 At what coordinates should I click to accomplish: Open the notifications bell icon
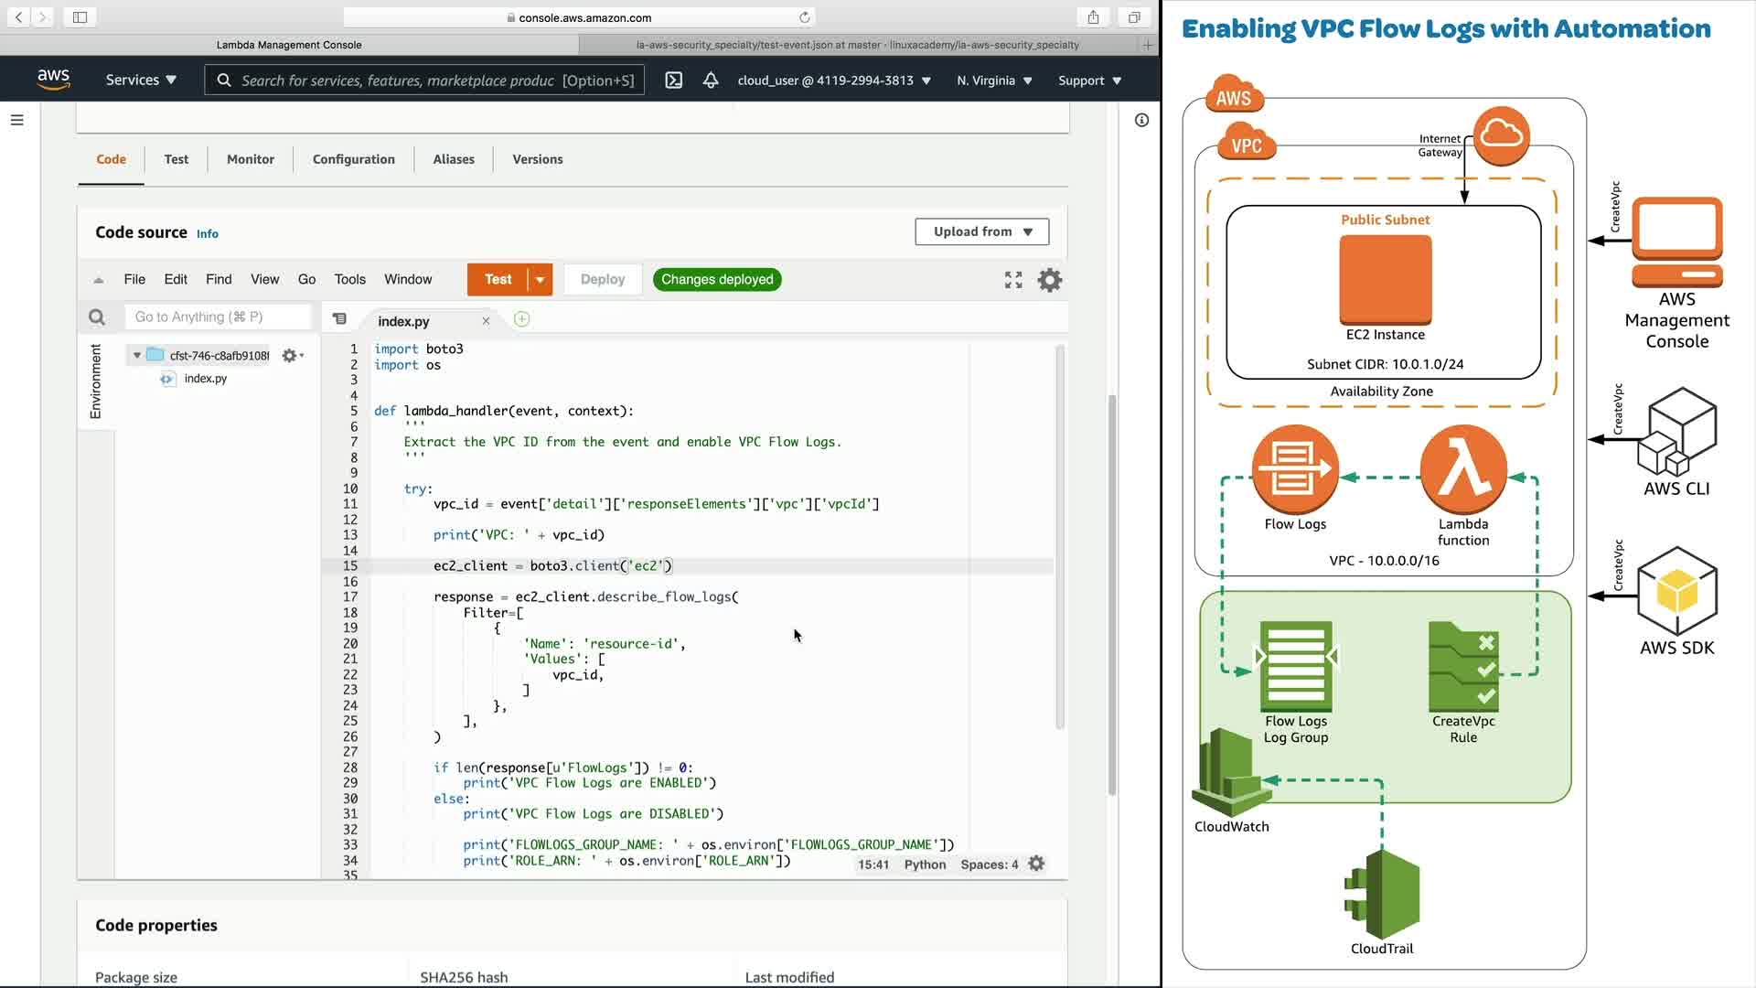(711, 81)
